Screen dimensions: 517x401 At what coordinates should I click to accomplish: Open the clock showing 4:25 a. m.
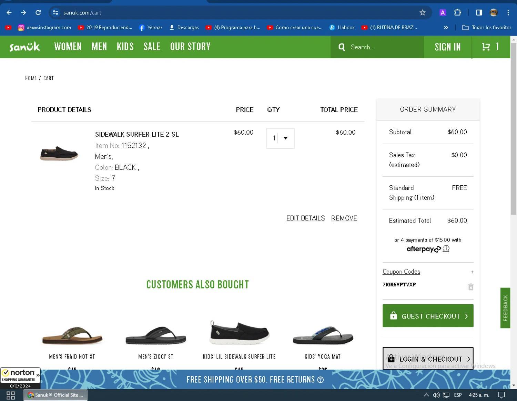coord(479,395)
